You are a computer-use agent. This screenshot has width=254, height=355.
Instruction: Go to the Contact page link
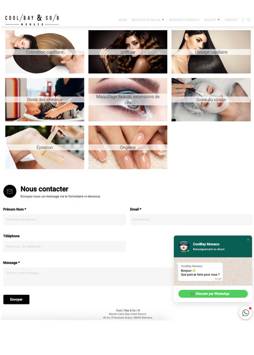231,20
